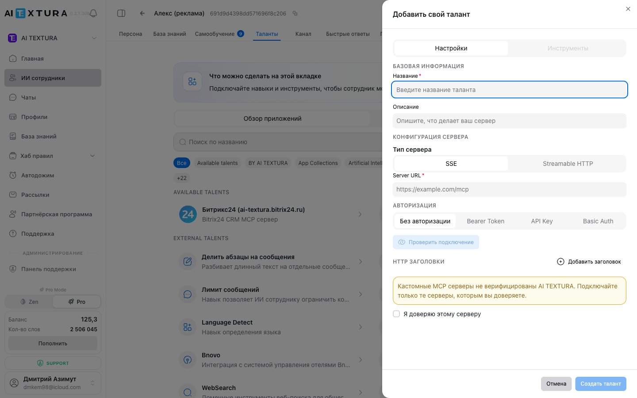Click the Название input field
This screenshot has width=637, height=398.
510,90
